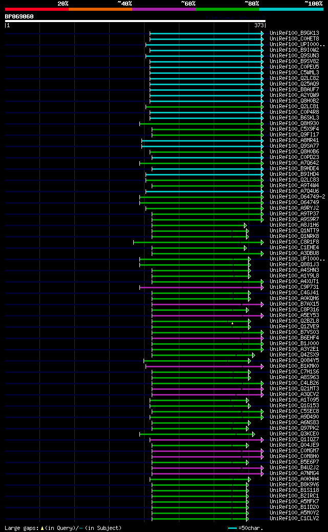Click the cyan =50char. scale bar
This screenshot has width=328, height=532.
click(233, 528)
